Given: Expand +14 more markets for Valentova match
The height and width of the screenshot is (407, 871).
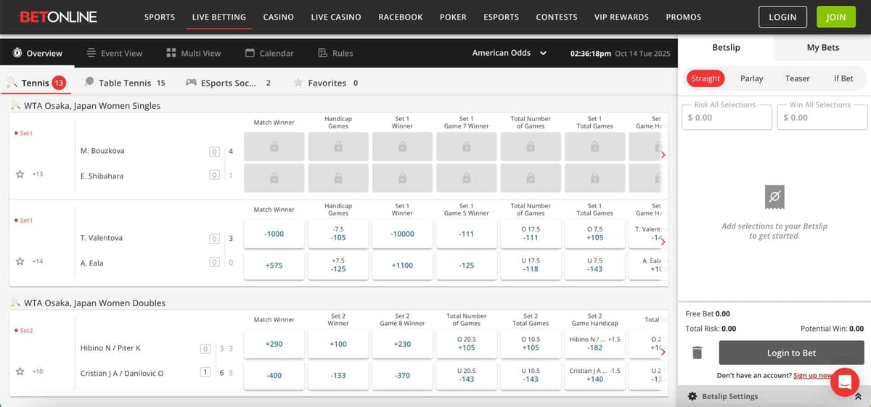Looking at the screenshot, I should 38,261.
